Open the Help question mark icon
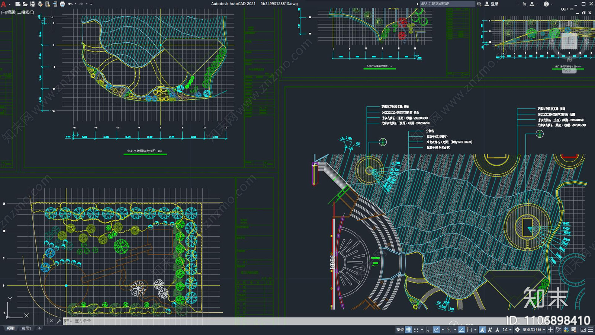 click(546, 4)
